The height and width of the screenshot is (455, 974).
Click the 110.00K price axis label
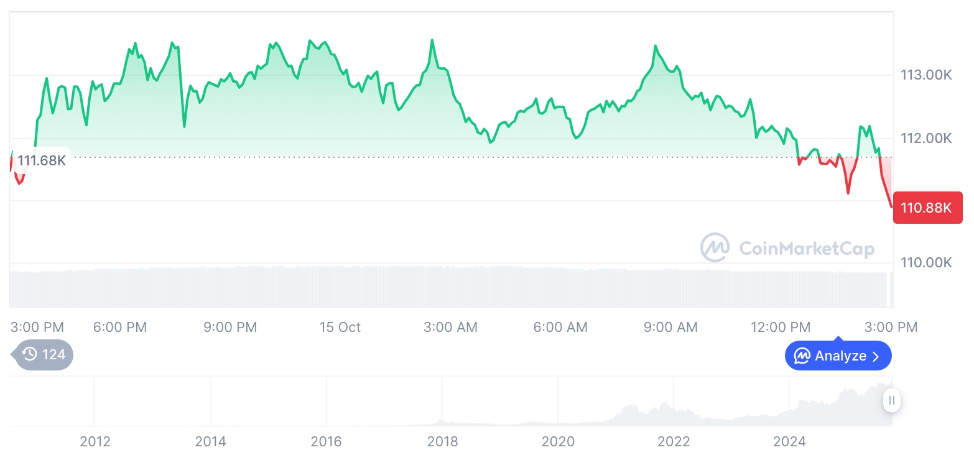coord(926,262)
